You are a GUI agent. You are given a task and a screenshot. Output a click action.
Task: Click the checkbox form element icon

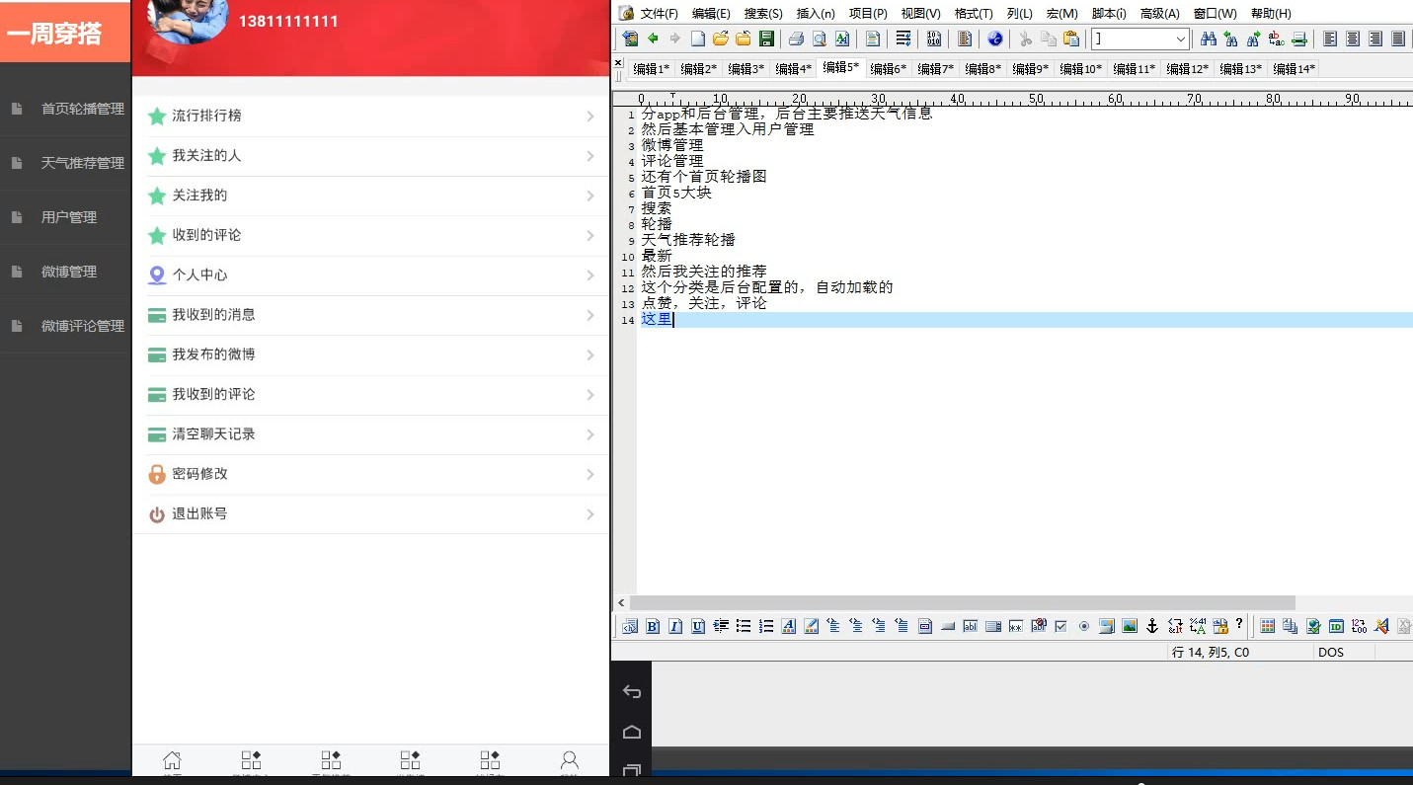(1061, 626)
